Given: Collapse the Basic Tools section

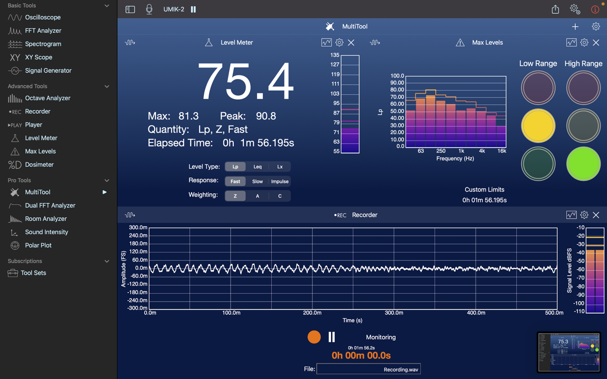Looking at the screenshot, I should tap(107, 6).
